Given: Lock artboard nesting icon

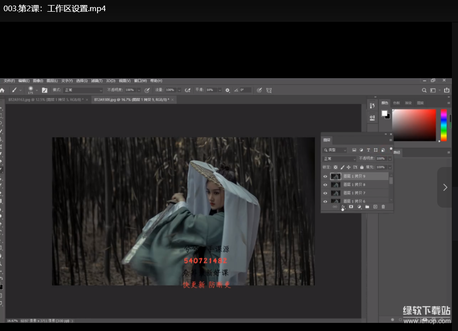Looking at the screenshot, I should (x=355, y=167).
